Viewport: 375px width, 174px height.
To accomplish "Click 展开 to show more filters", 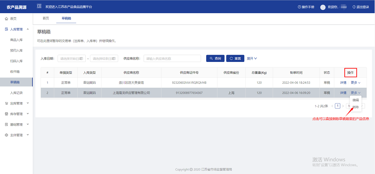I will pos(252,59).
